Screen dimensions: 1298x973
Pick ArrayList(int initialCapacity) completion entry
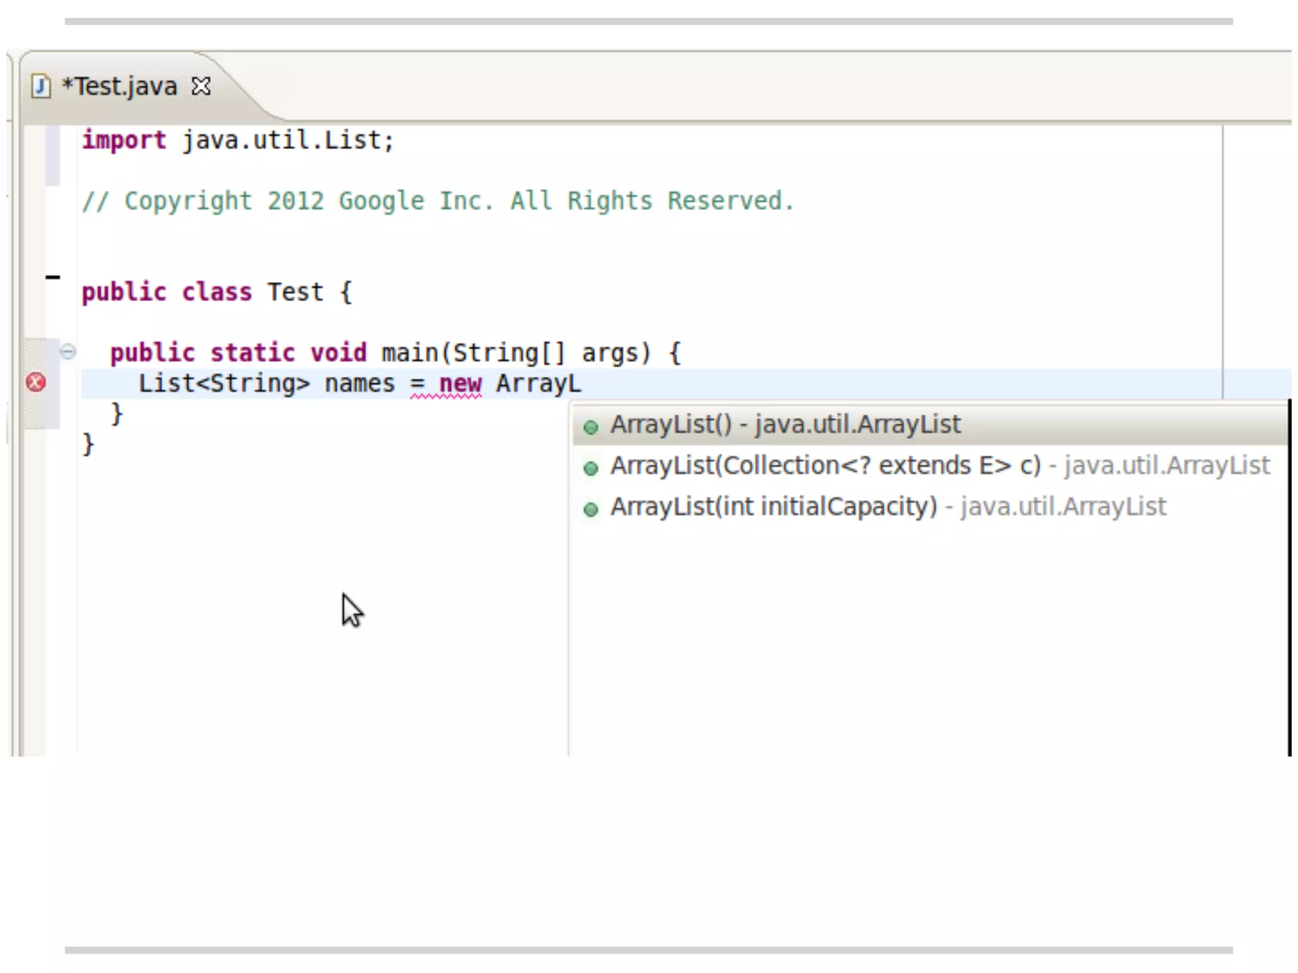(x=773, y=507)
